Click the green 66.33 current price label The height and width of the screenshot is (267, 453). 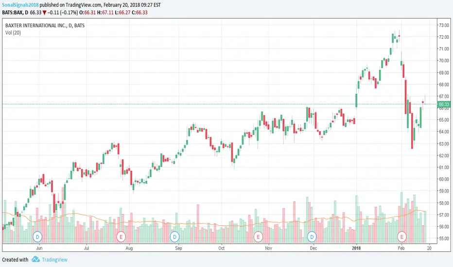444,104
